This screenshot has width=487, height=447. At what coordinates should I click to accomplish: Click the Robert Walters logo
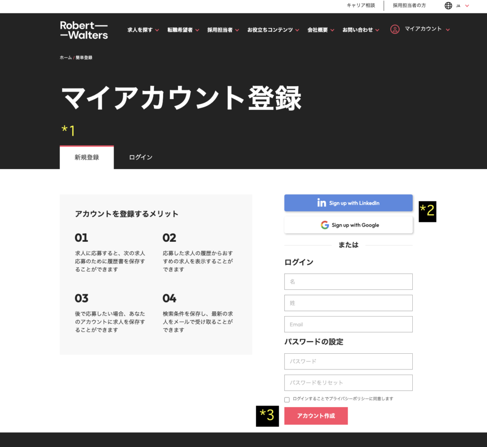pyautogui.click(x=84, y=30)
